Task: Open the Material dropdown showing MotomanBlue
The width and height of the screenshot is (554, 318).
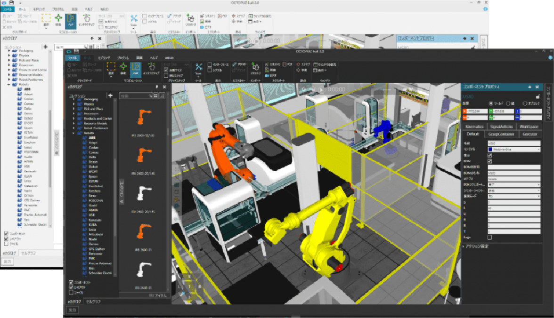Action: 513,149
